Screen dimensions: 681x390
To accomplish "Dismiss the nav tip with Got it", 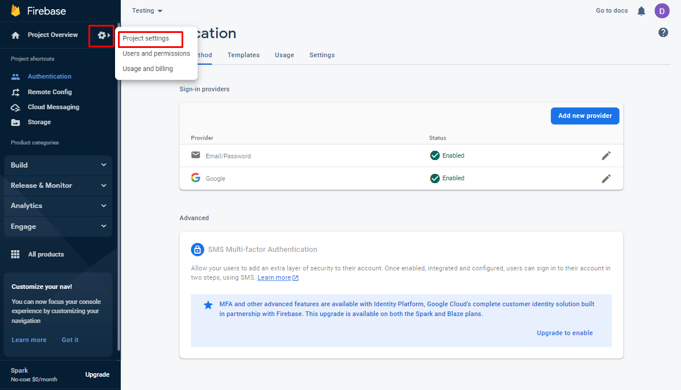I will [x=70, y=340].
